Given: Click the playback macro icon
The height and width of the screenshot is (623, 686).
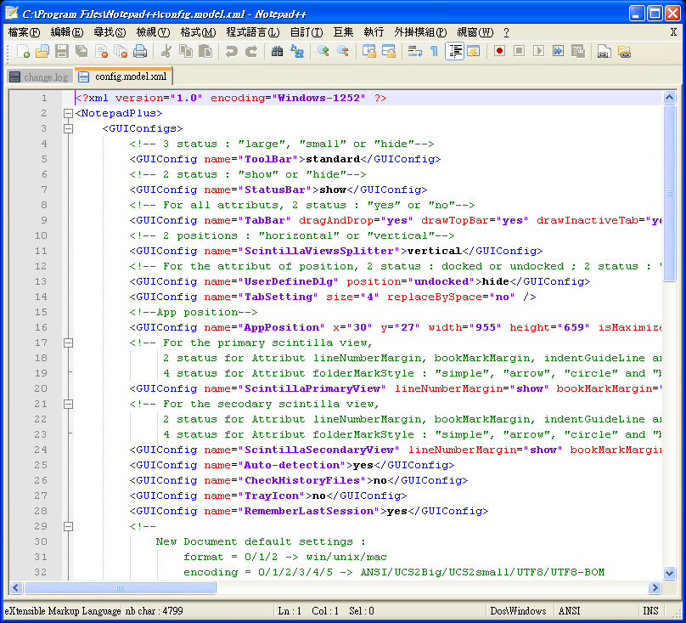Looking at the screenshot, I should pos(538,51).
